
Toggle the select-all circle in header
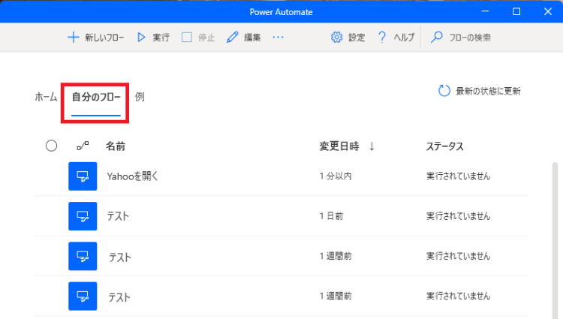(51, 146)
